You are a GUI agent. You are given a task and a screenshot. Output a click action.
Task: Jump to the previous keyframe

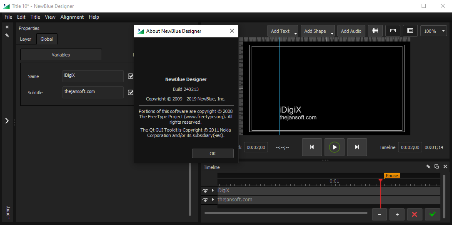point(312,147)
